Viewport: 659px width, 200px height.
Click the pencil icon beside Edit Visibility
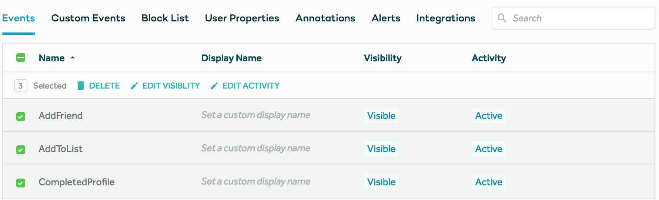[x=134, y=86]
